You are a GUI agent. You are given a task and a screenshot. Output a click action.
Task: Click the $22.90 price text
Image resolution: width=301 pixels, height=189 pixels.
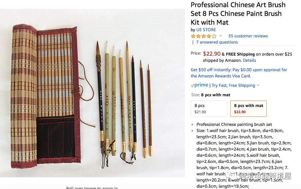coord(212,54)
